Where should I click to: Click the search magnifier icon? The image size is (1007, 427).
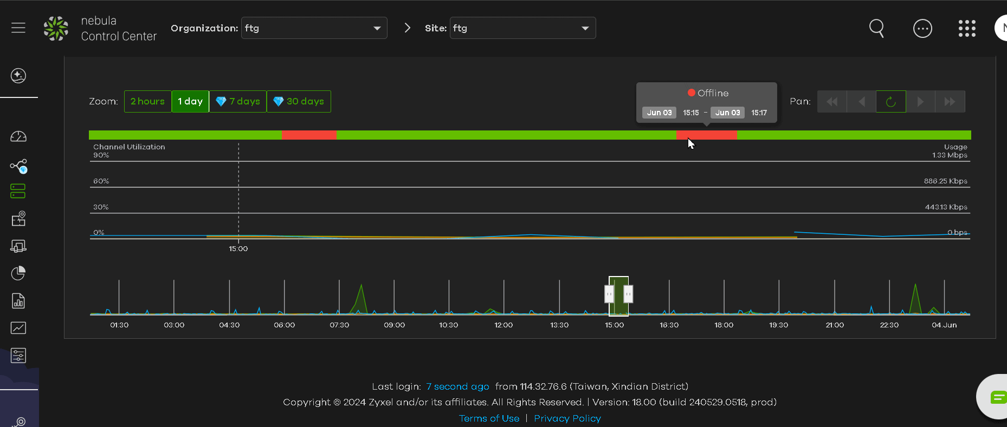tap(876, 28)
